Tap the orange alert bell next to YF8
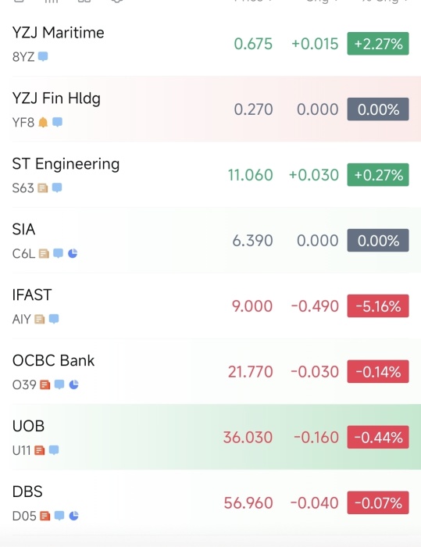421x547 pixels. coord(43,122)
